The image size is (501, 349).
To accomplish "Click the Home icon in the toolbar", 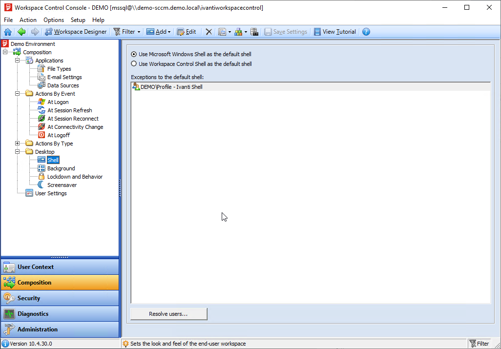I will [8, 32].
